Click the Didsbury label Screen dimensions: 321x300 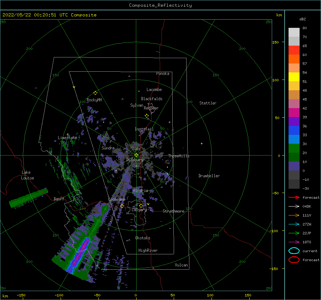(135, 160)
